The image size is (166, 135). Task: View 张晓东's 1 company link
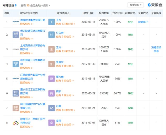click(65, 66)
